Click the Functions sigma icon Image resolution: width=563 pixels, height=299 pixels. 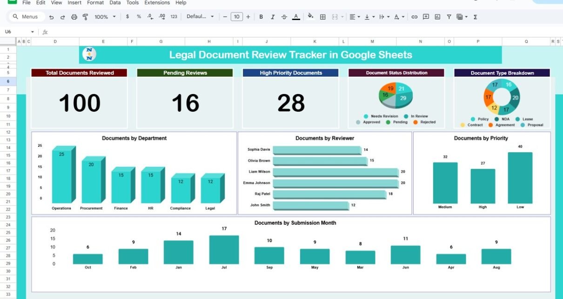[x=475, y=17]
